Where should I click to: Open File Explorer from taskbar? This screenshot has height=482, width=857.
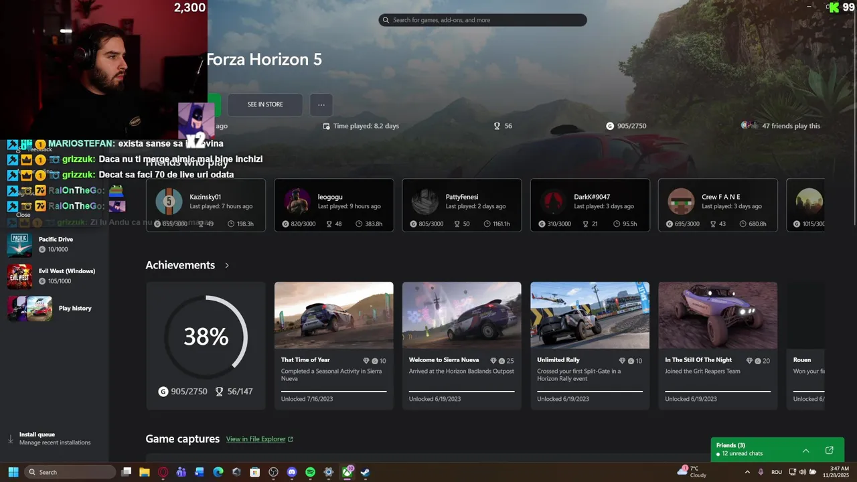(x=144, y=472)
